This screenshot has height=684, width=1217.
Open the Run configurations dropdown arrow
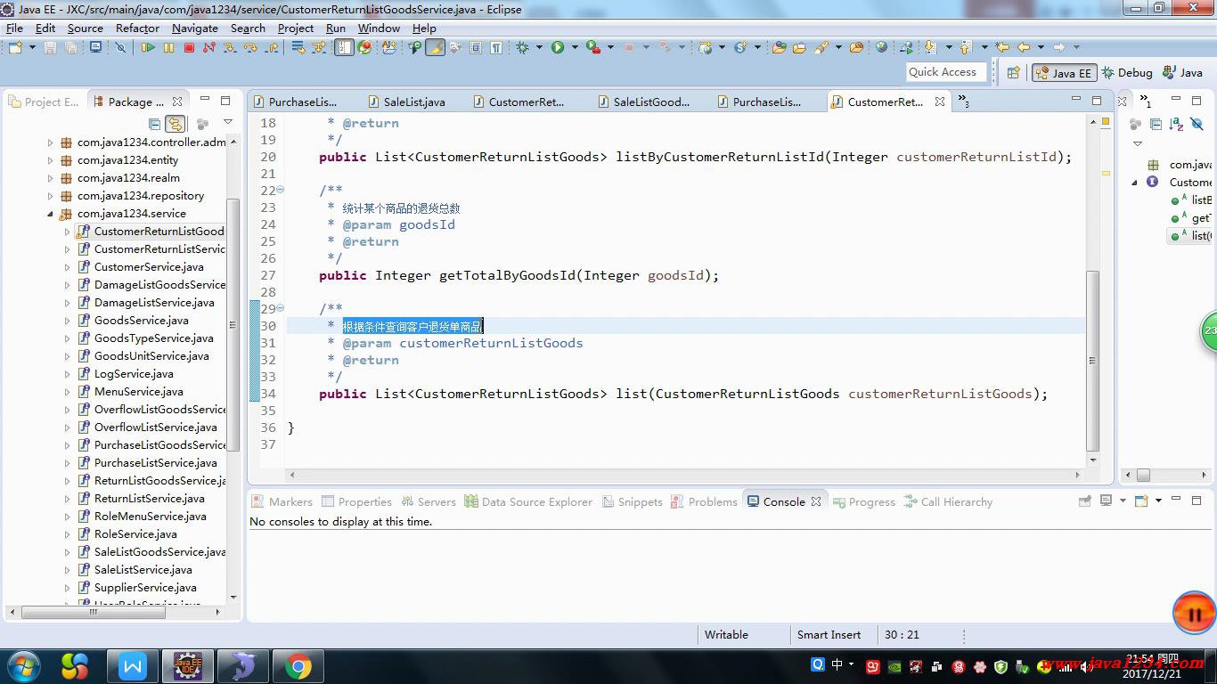[x=575, y=47]
